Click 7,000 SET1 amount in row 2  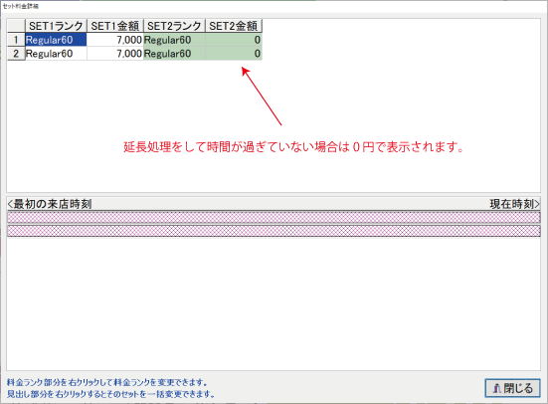115,54
